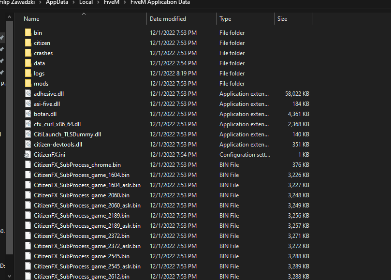Click FiveM Application Data breadcrumb

pyautogui.click(x=160, y=2)
